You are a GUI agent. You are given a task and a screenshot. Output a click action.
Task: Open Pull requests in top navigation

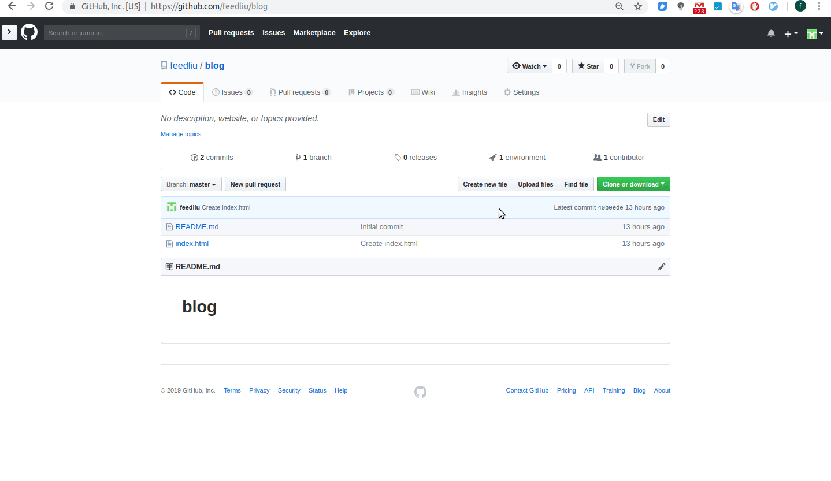[x=231, y=33]
